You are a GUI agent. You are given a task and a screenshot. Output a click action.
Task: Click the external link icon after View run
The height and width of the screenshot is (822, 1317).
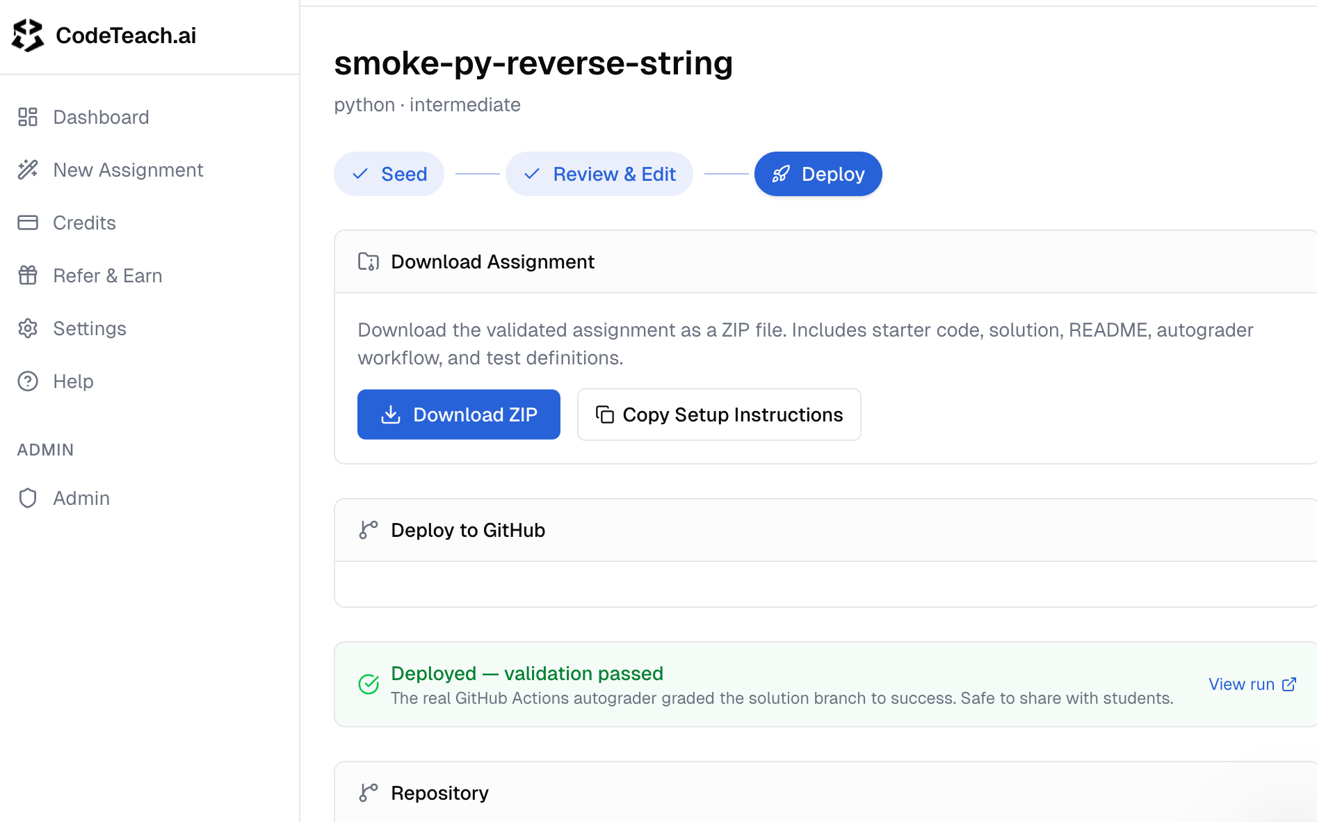1289,684
